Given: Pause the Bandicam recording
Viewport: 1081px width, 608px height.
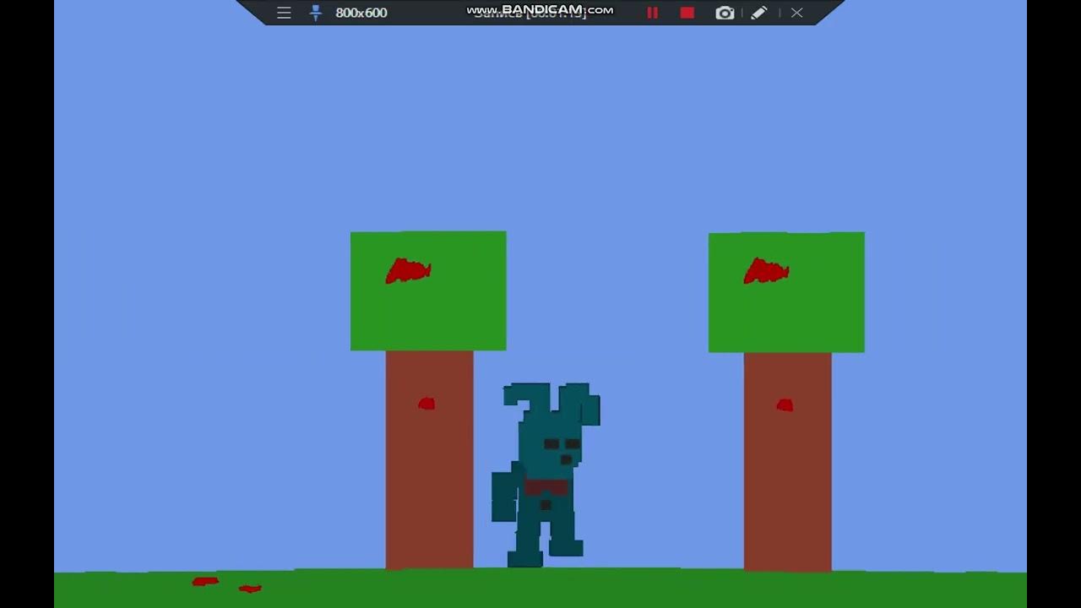Looking at the screenshot, I should point(652,13).
